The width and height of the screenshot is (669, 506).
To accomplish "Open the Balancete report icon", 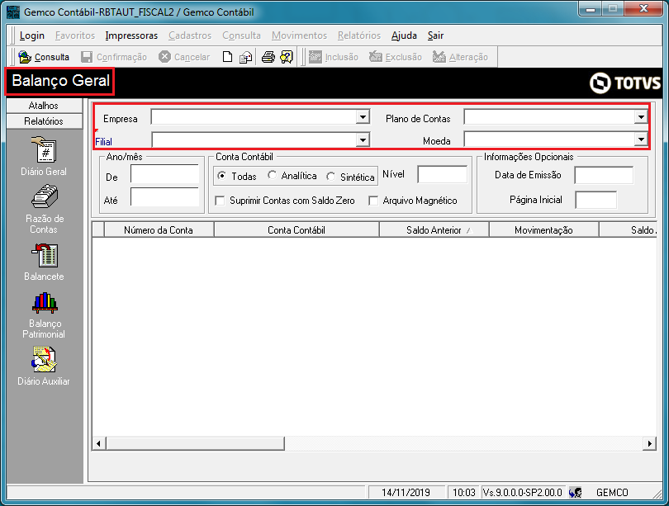I will [x=45, y=256].
